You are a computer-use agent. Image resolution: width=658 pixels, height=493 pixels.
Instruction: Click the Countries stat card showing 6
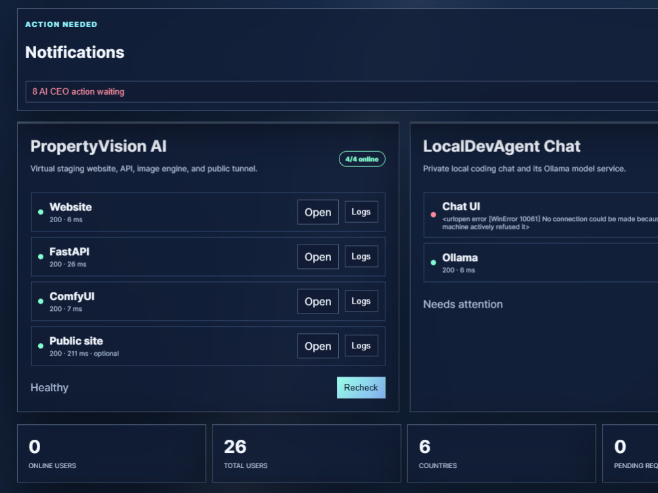501,453
